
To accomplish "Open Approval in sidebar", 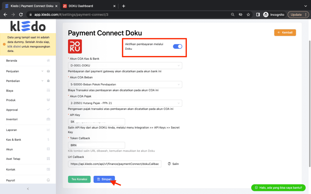I will coord(12,110).
